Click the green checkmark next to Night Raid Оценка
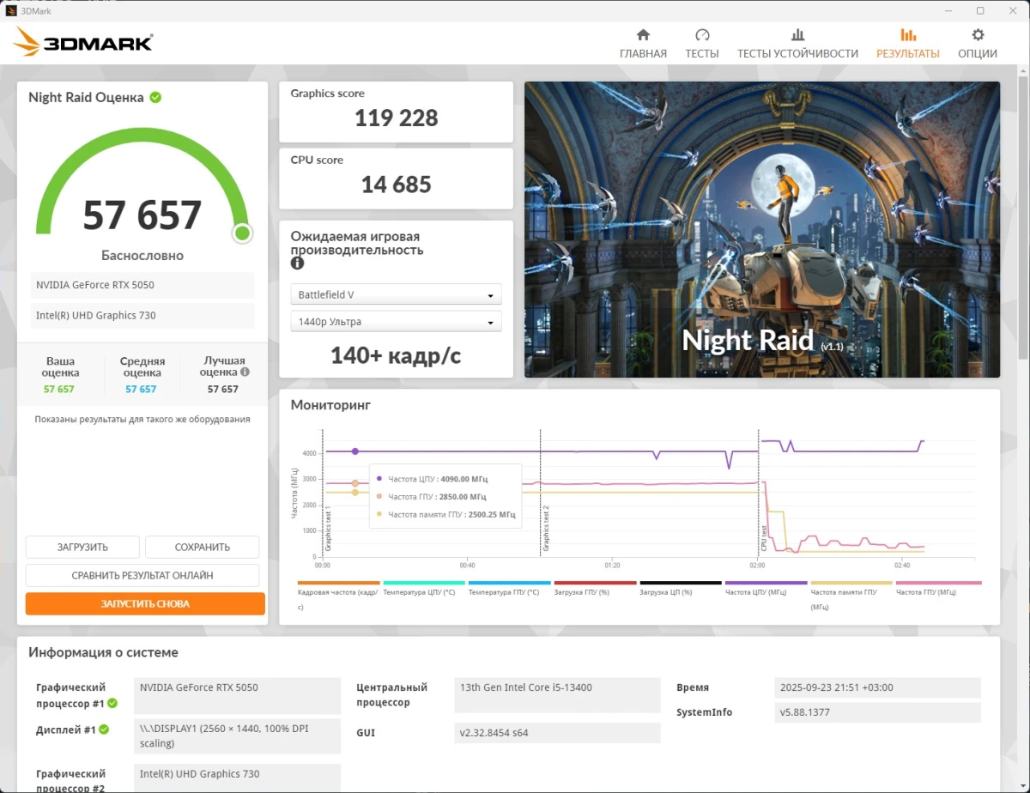The height and width of the screenshot is (793, 1030). coord(155,97)
